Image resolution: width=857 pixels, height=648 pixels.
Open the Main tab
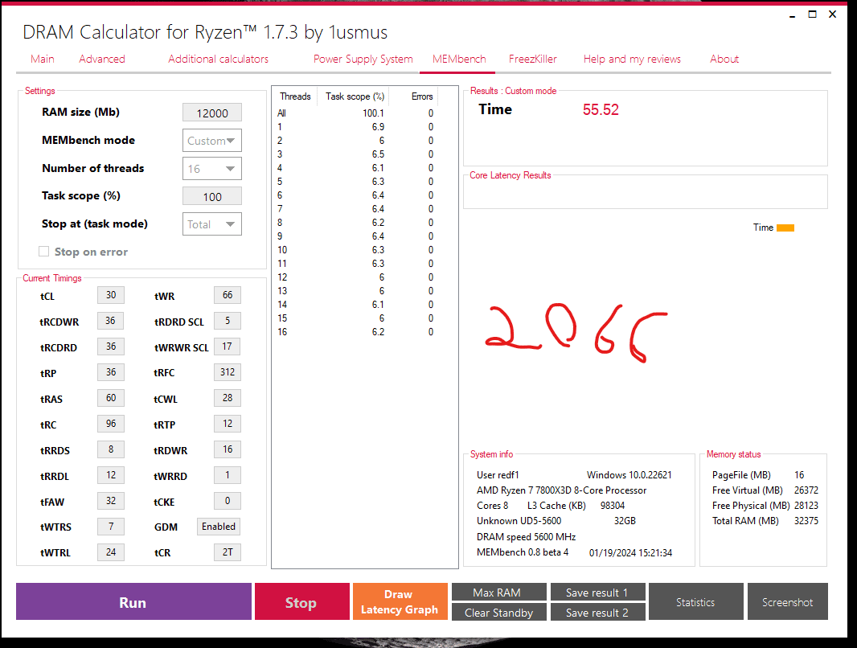43,59
